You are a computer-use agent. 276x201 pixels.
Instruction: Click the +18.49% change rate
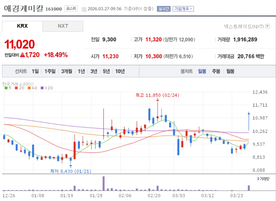click(x=56, y=55)
